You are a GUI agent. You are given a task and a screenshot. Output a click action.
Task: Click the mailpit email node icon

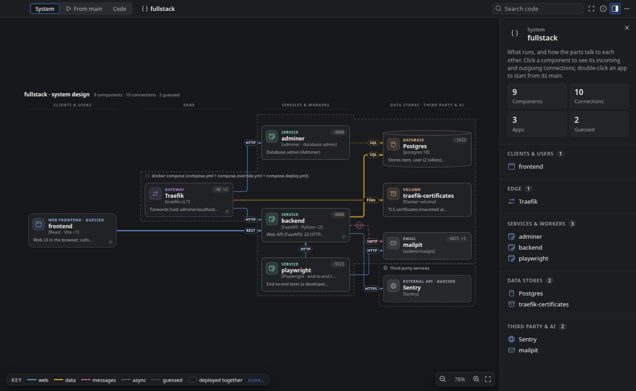pos(393,243)
